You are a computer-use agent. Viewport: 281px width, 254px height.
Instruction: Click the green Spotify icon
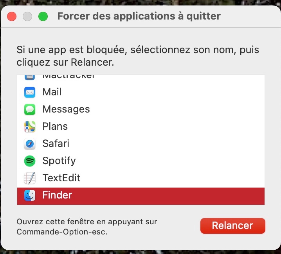30,161
